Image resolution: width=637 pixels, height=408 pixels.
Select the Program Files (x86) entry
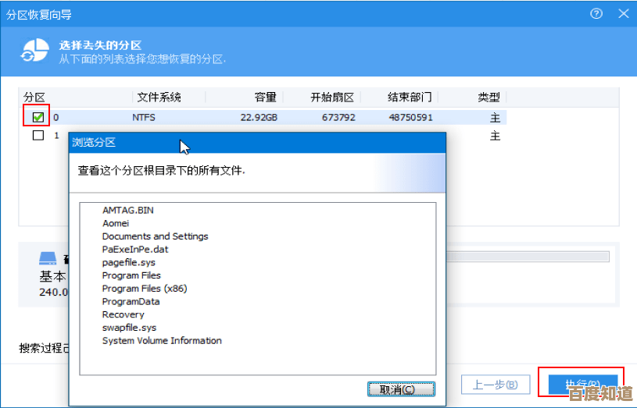point(144,289)
